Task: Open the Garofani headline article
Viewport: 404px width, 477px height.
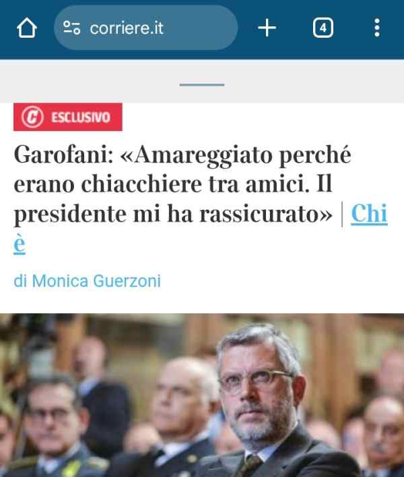Action: click(x=182, y=184)
